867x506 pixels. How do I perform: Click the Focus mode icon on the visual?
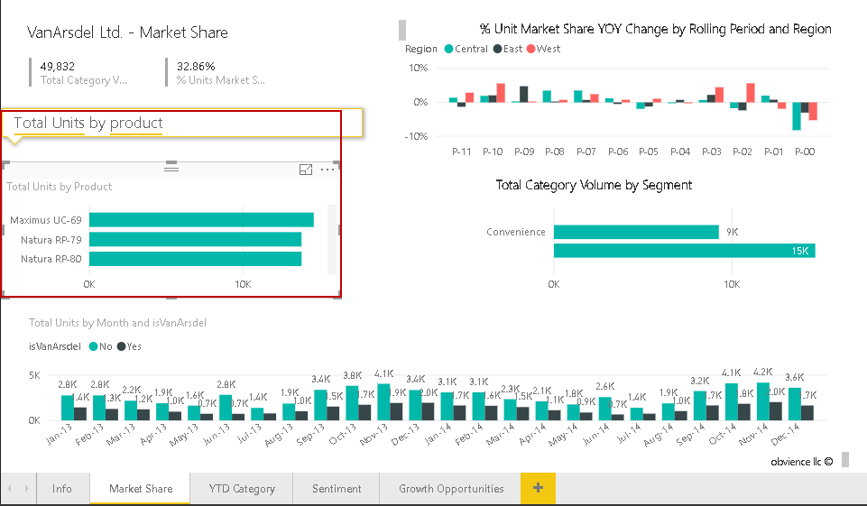[306, 170]
